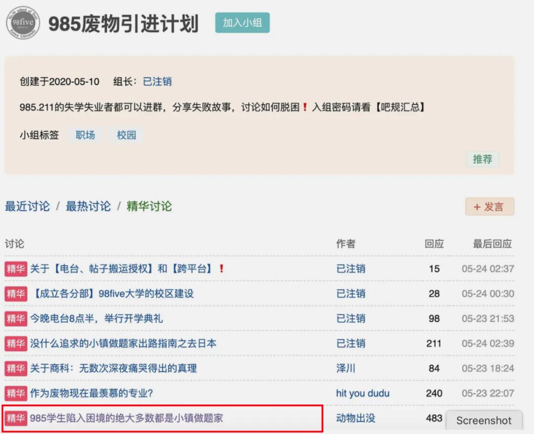Open the 关于商科 discussion post
The height and width of the screenshot is (434, 534).
[113, 368]
